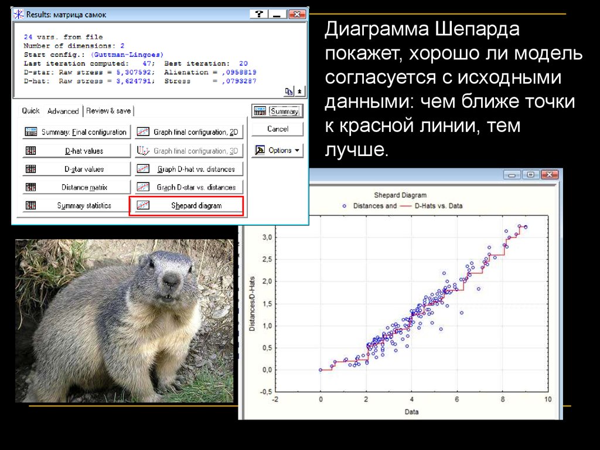Click the Options toolbox icon
Viewport: 600px width, 450px height.
click(x=260, y=150)
